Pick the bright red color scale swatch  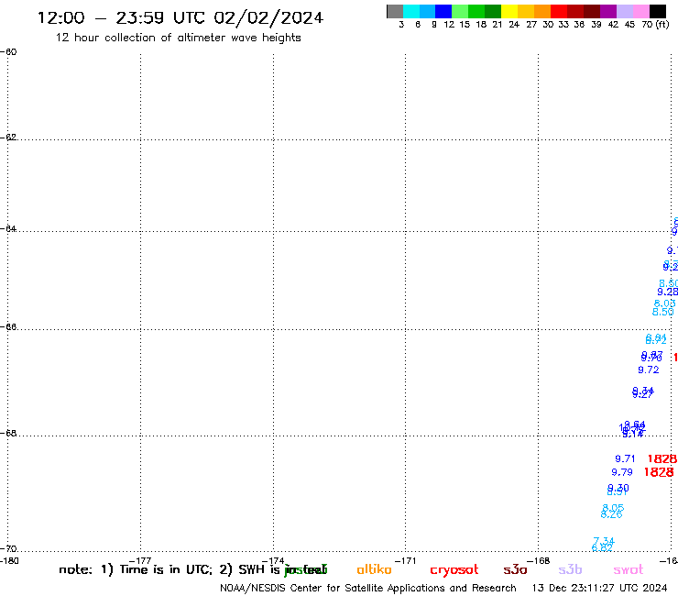click(558, 11)
